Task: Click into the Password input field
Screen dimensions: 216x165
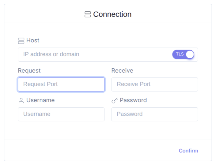Action: pos(154,114)
